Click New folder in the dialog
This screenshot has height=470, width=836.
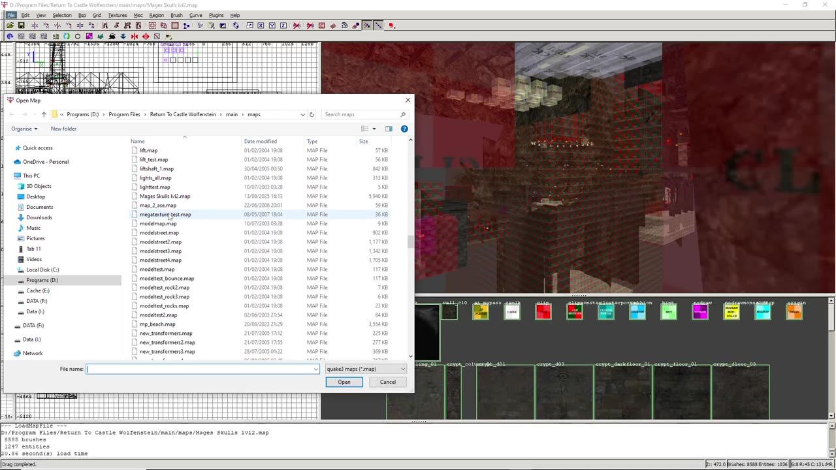pyautogui.click(x=63, y=129)
